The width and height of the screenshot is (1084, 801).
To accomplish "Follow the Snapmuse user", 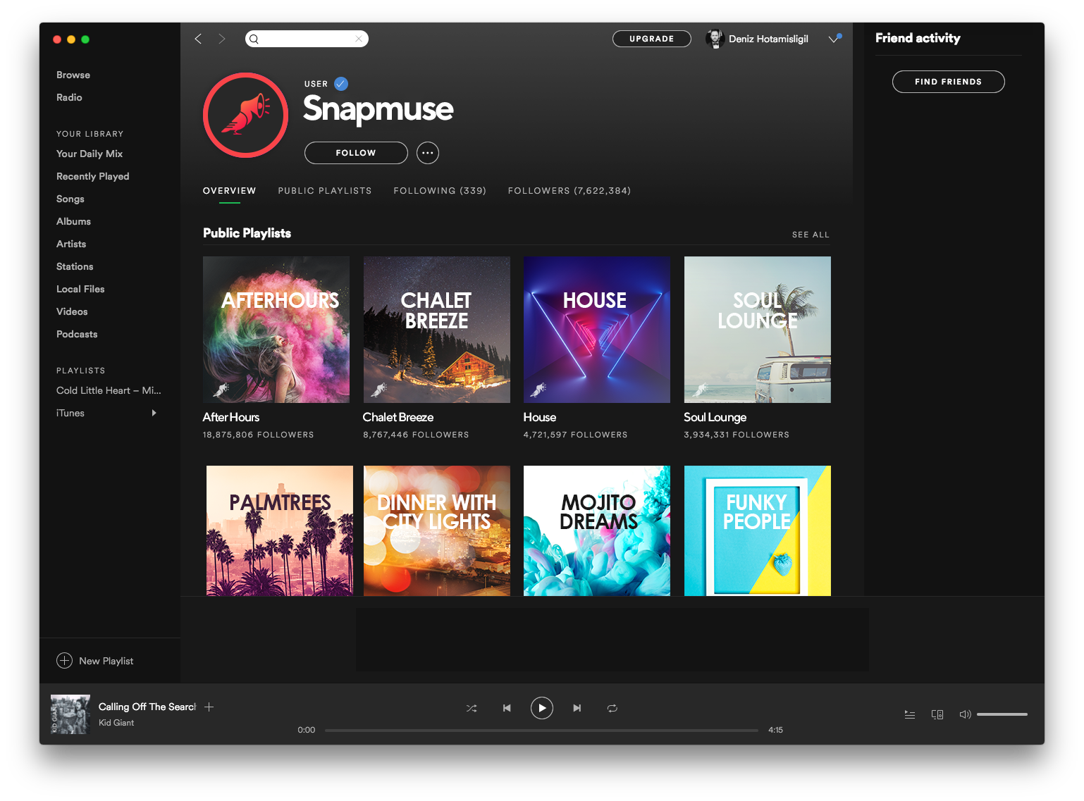I will click(x=356, y=153).
